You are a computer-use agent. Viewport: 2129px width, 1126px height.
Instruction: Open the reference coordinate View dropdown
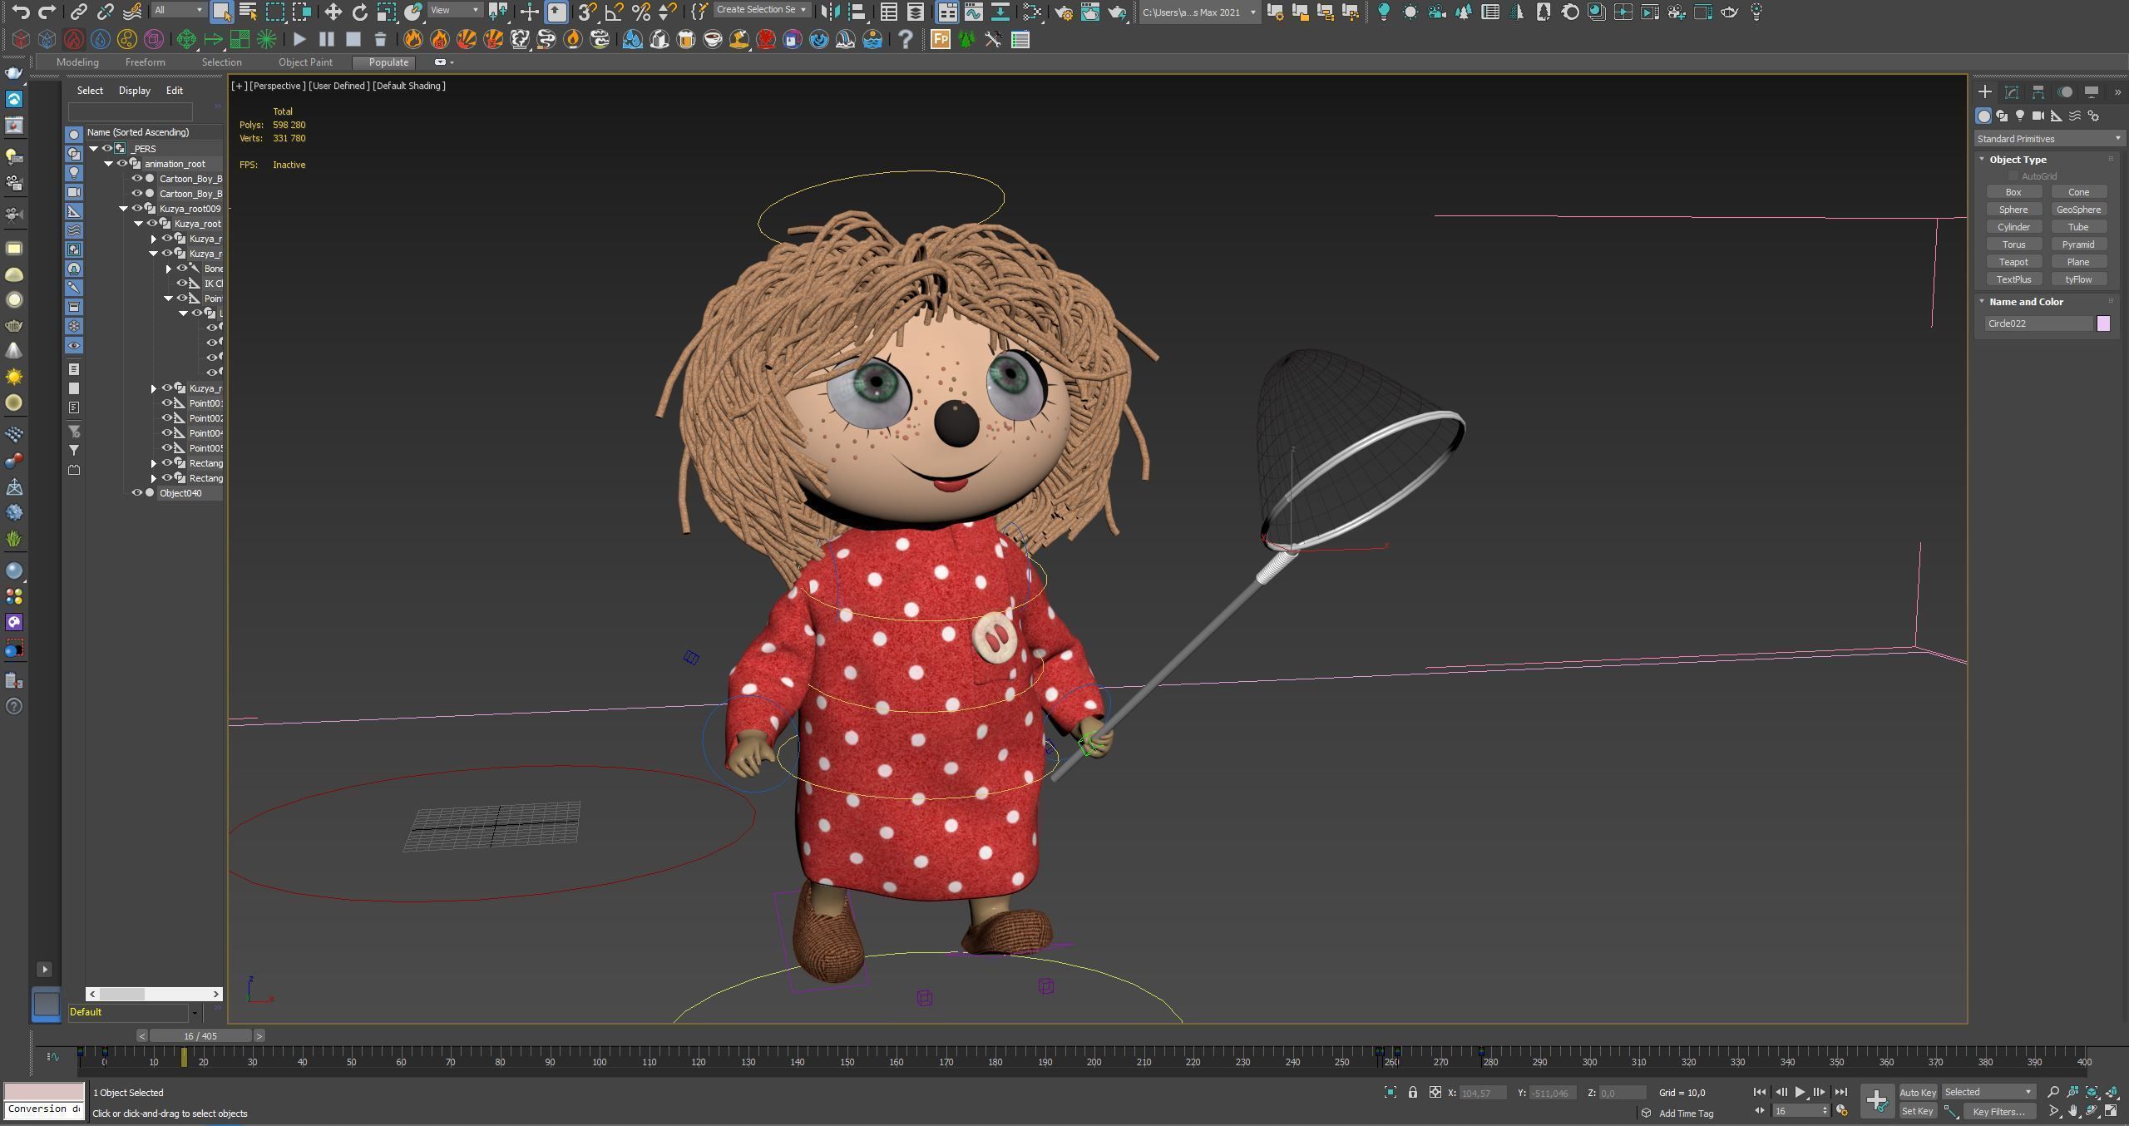click(x=454, y=10)
